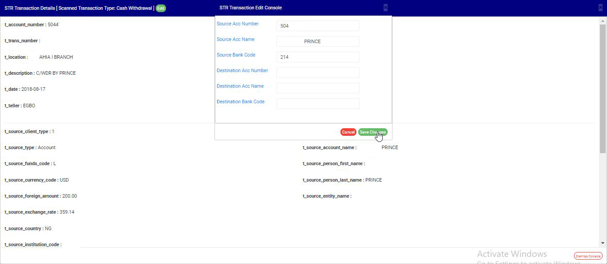The height and width of the screenshot is (264, 607).
Task: Click the Source Acc Number input field
Action: pyautogui.click(x=318, y=26)
